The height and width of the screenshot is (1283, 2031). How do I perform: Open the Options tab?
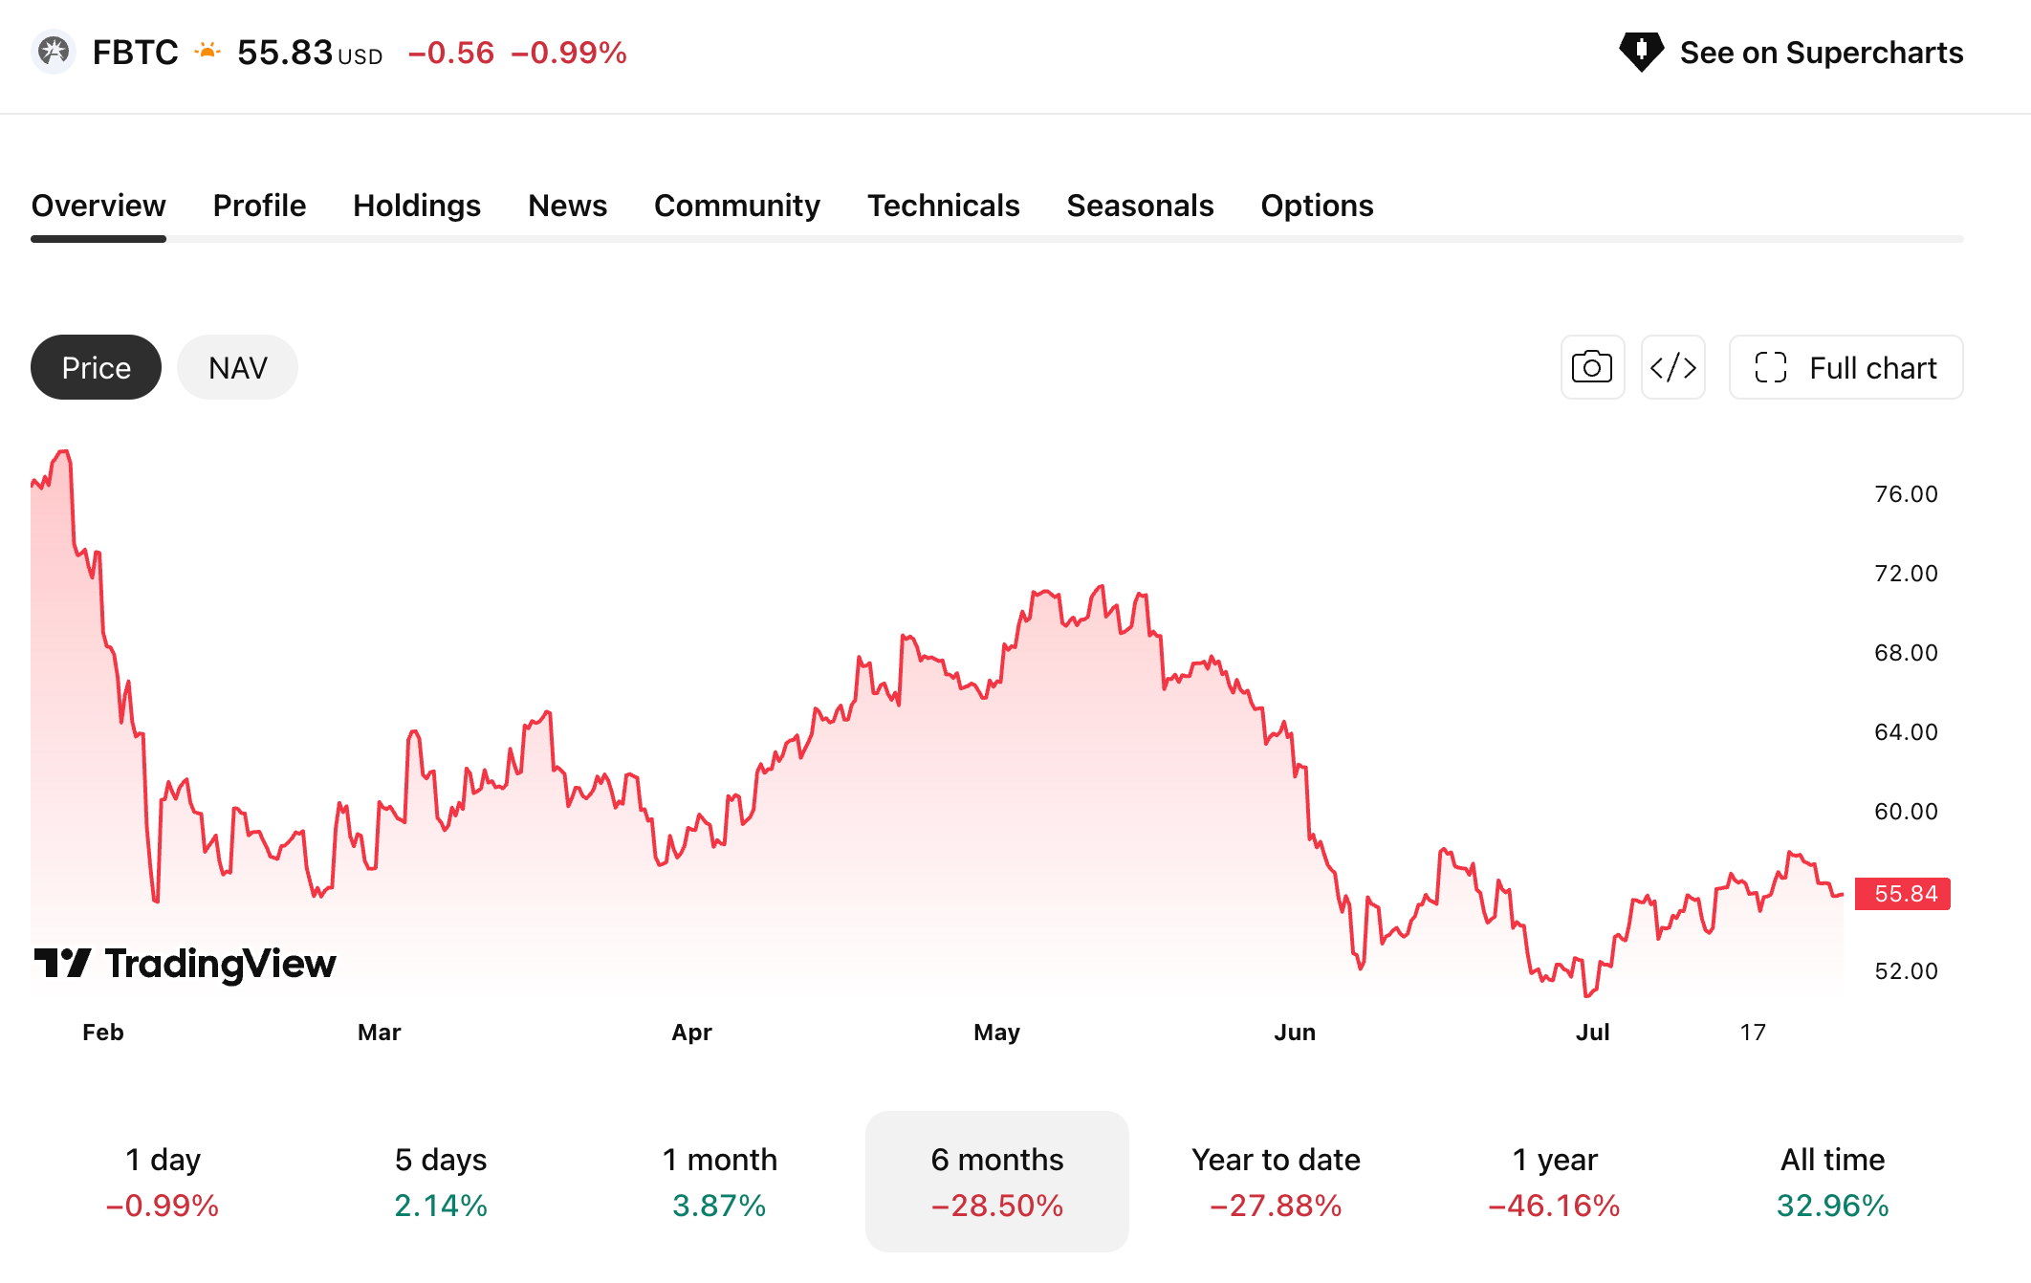[x=1317, y=206]
